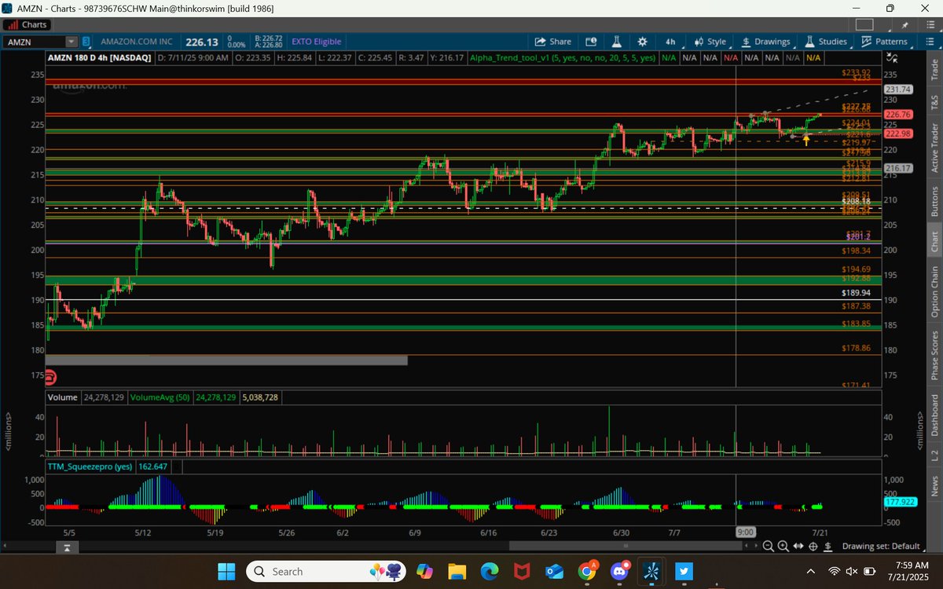943x589 pixels.
Task: Open the Option Chain side tab
Action: (934, 292)
